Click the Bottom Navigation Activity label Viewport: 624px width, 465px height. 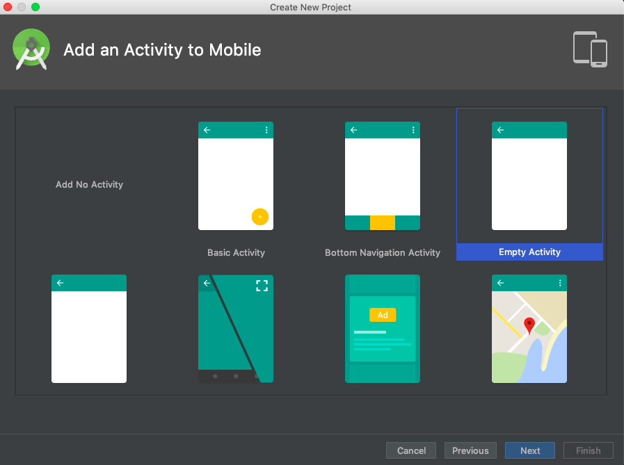tap(383, 252)
